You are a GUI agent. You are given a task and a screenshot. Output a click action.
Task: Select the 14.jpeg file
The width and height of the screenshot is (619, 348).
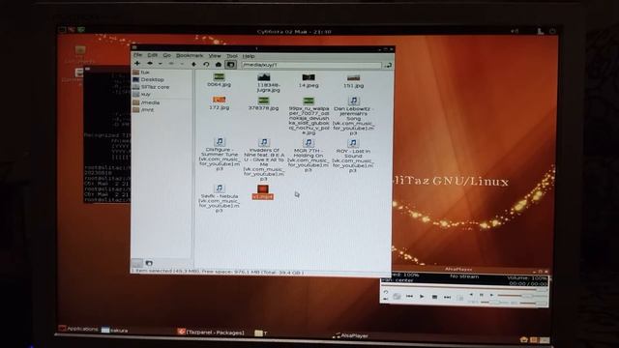(x=309, y=80)
